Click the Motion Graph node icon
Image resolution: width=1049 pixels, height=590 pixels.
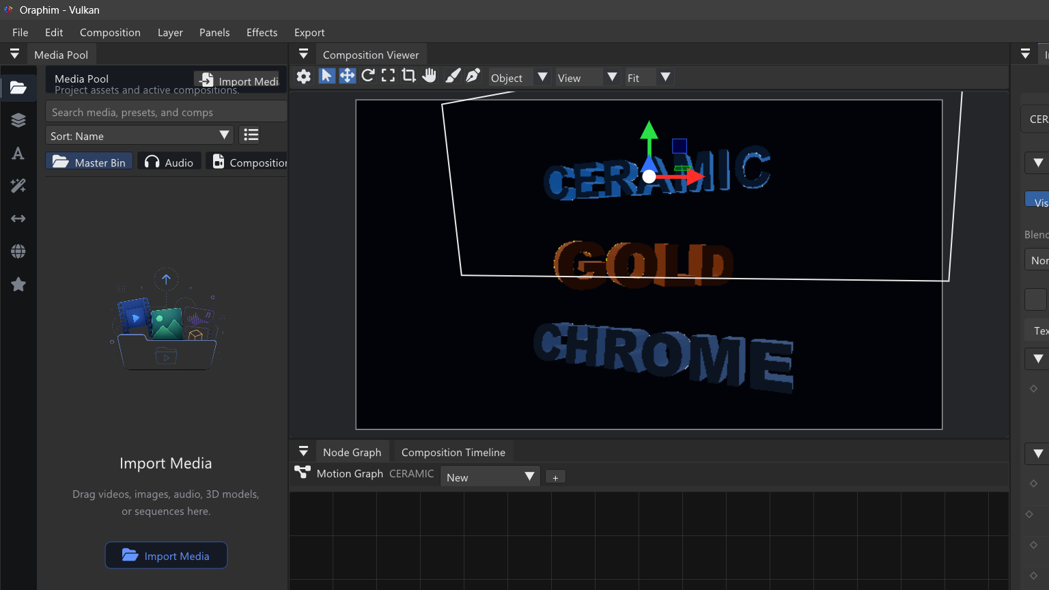point(302,472)
